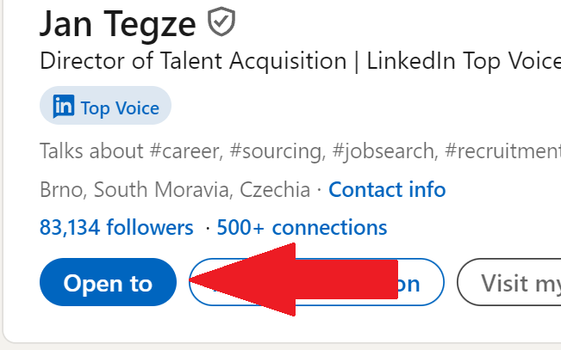Open the Contact info link
The height and width of the screenshot is (350, 561).
(387, 189)
